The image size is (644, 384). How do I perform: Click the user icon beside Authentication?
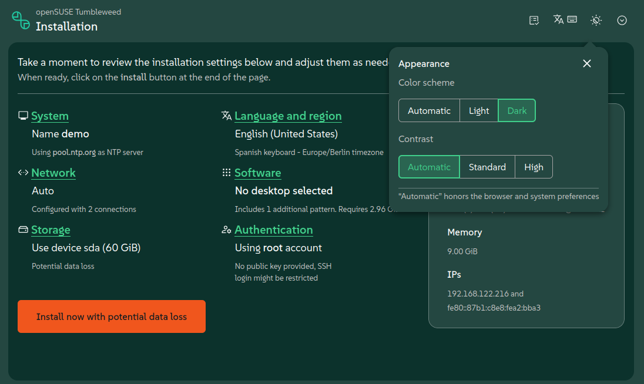226,230
